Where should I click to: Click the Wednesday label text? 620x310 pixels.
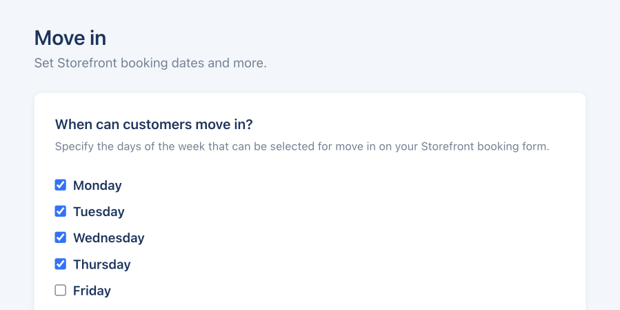[109, 238]
